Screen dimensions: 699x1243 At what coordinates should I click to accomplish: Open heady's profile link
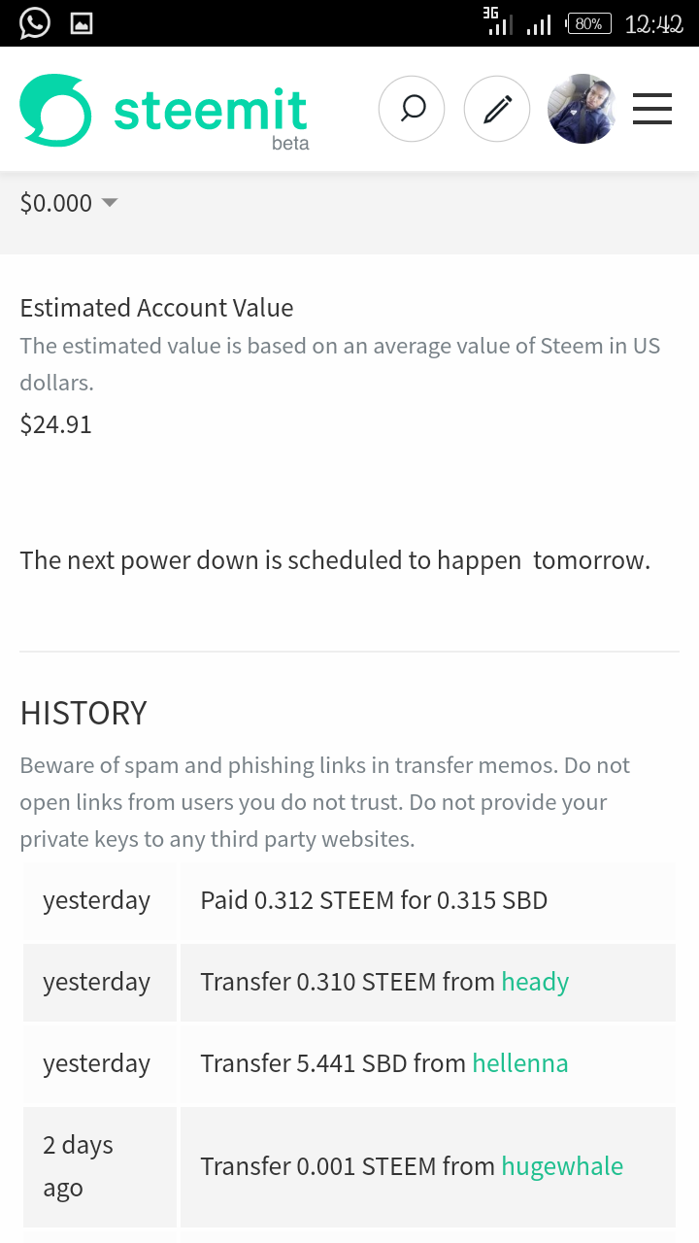[x=535, y=982]
